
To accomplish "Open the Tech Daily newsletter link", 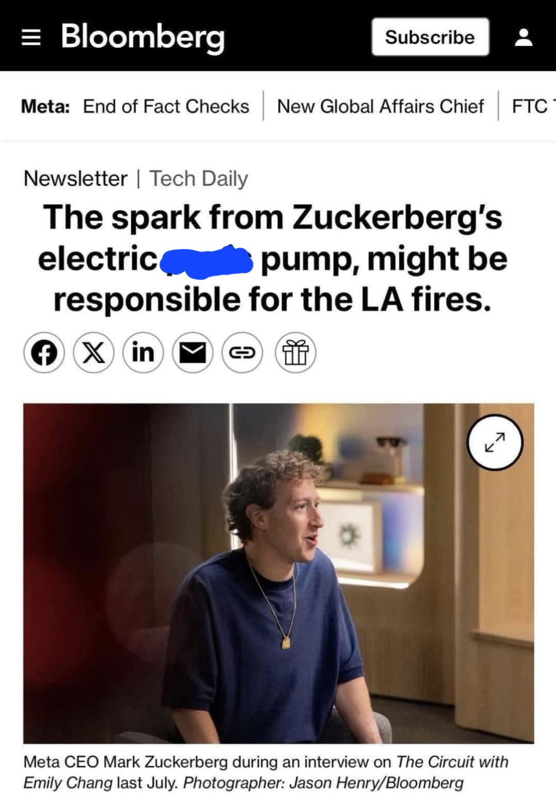I will (199, 179).
